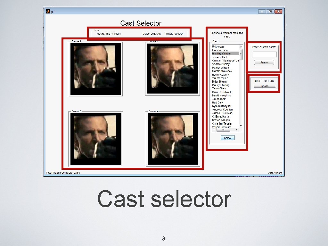Minimize the gui window

(x=262, y=12)
